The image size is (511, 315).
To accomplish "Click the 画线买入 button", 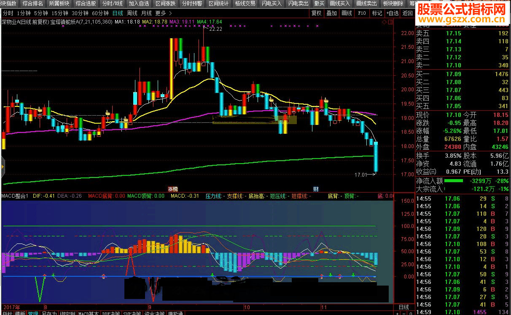I will click(x=340, y=3).
